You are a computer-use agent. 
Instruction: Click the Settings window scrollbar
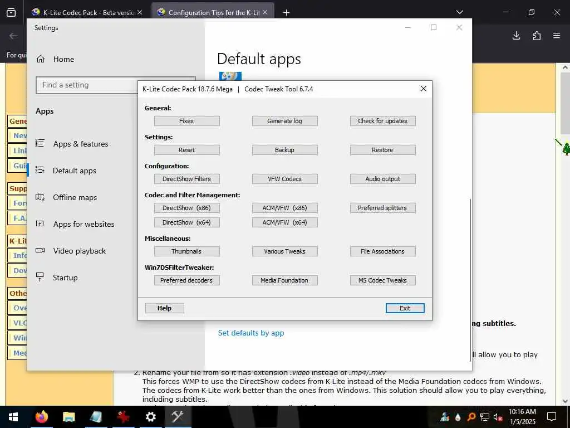470,280
